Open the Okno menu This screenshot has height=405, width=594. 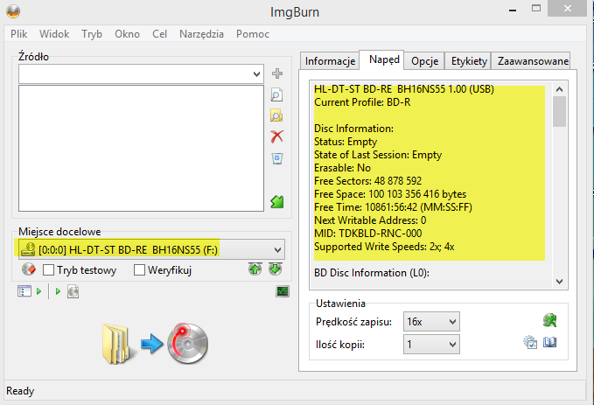(128, 34)
